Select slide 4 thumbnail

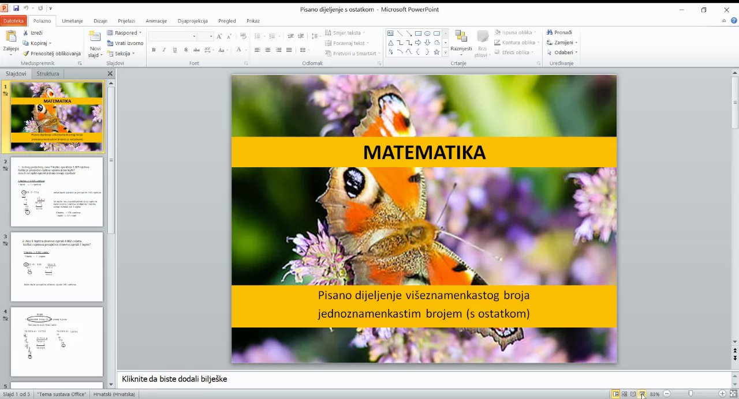click(x=57, y=342)
